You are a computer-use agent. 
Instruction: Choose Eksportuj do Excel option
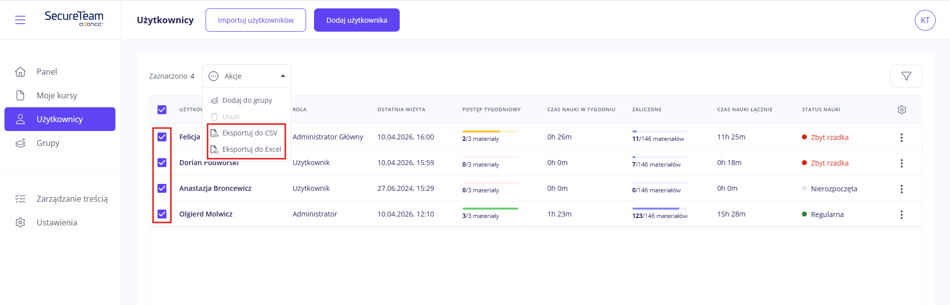(x=251, y=149)
